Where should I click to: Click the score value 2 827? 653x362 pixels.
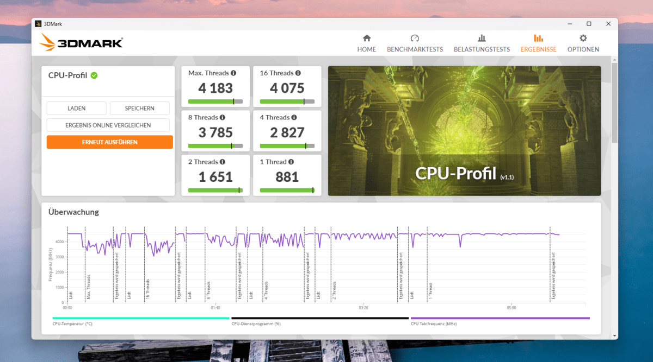(x=287, y=132)
